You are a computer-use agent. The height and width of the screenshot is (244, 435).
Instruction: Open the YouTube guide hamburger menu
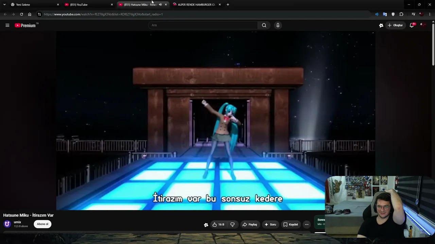coord(7,25)
